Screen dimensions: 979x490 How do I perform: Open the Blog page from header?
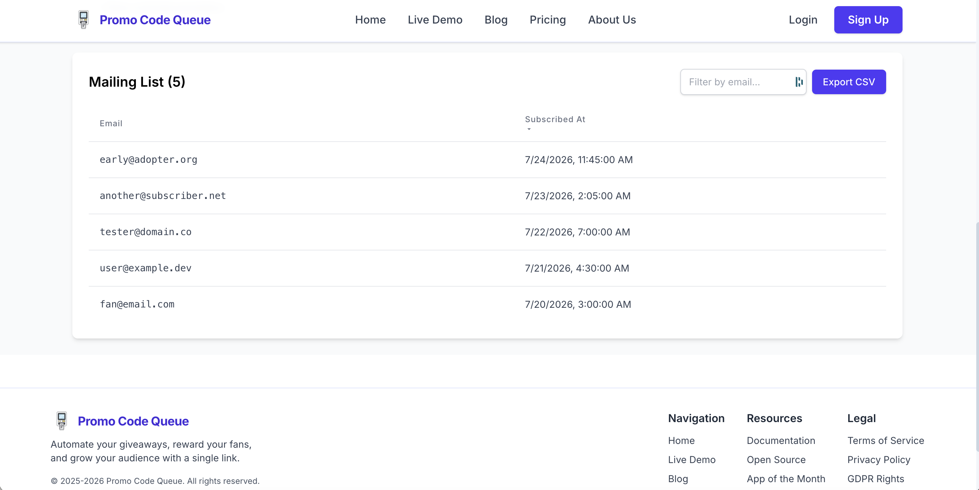point(496,20)
